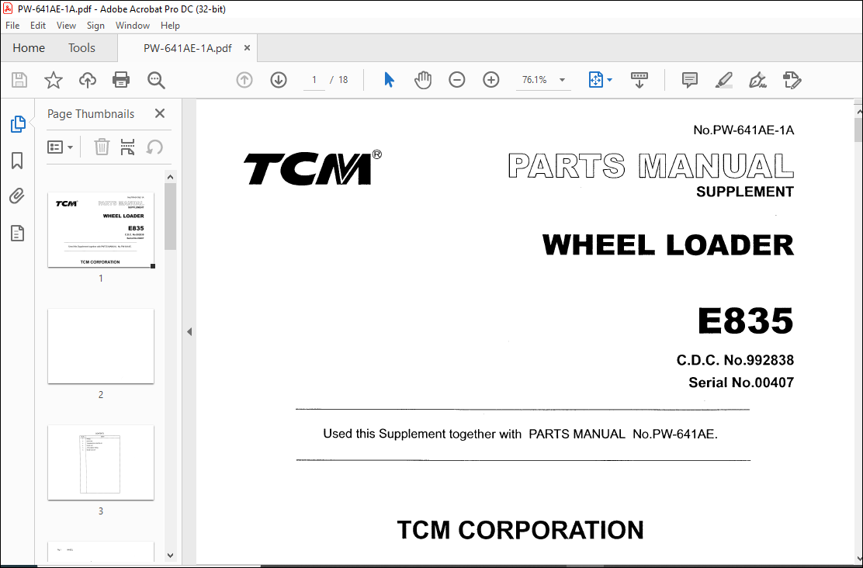Open the zoom level dropdown arrow
The image size is (863, 568).
pos(562,80)
